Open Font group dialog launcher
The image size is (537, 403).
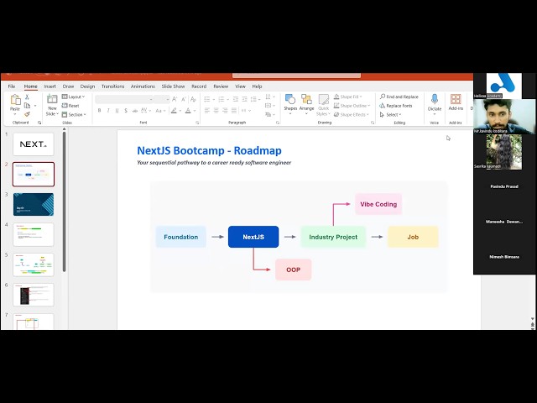point(197,123)
